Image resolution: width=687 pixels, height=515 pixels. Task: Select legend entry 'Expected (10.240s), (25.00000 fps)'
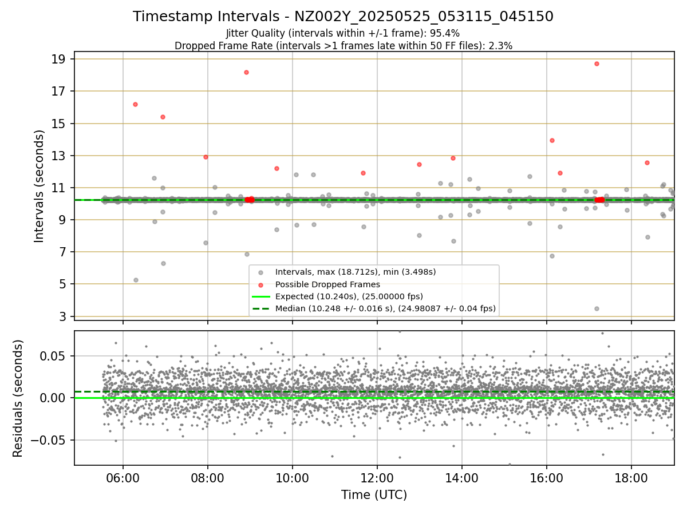point(349,296)
